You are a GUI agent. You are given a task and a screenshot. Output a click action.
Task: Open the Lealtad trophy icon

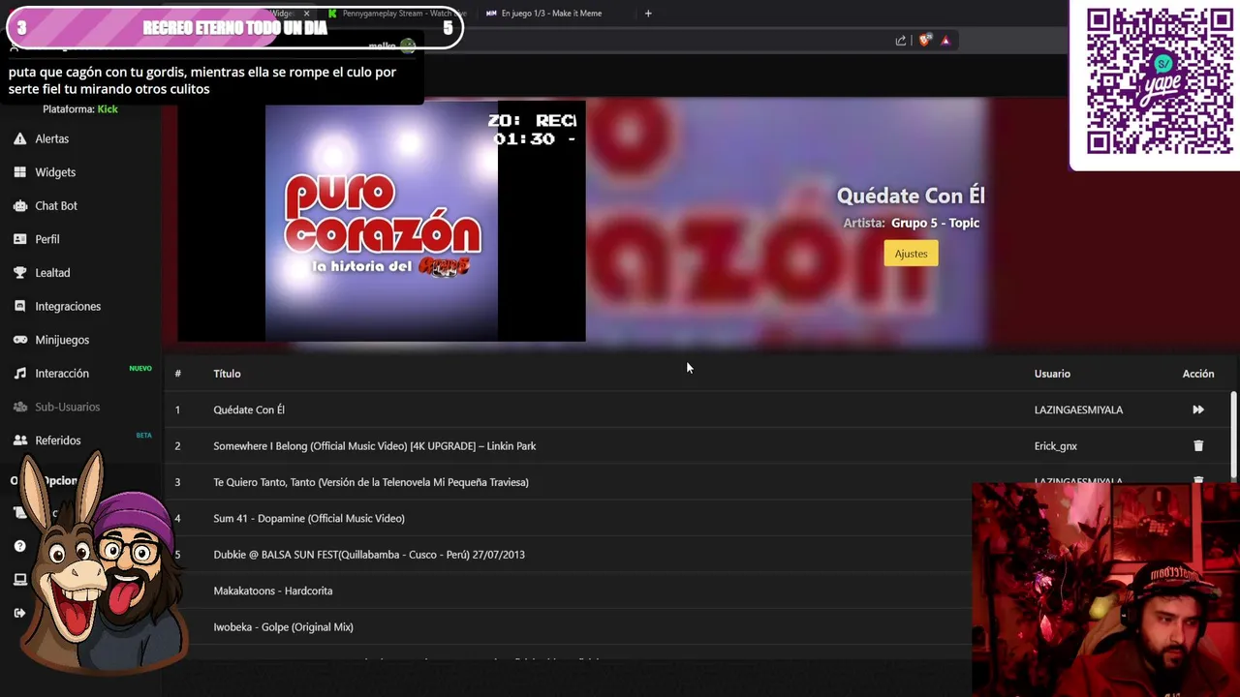pos(19,273)
